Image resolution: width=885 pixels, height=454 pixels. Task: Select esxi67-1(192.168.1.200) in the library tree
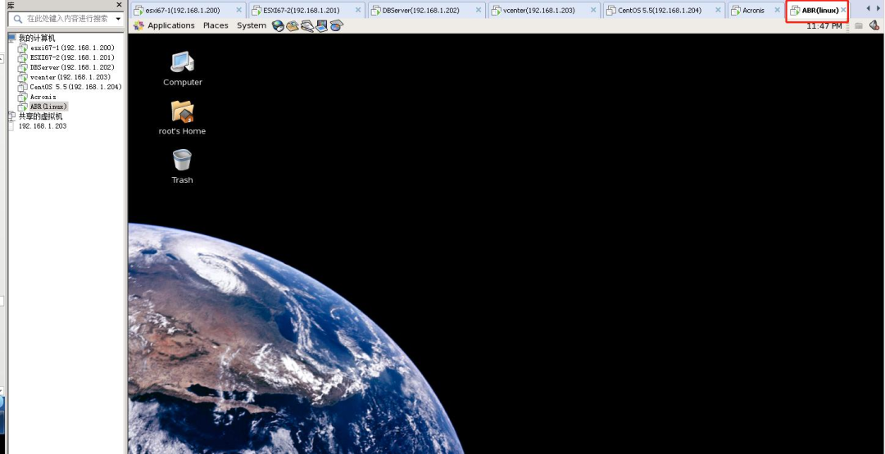coord(71,48)
